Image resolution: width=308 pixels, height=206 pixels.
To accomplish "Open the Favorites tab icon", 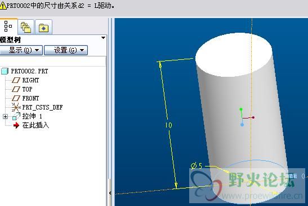I will click(43, 28).
